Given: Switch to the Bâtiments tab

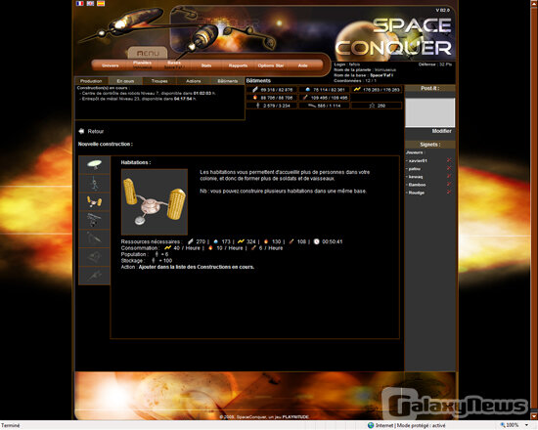Looking at the screenshot, I should (x=228, y=81).
